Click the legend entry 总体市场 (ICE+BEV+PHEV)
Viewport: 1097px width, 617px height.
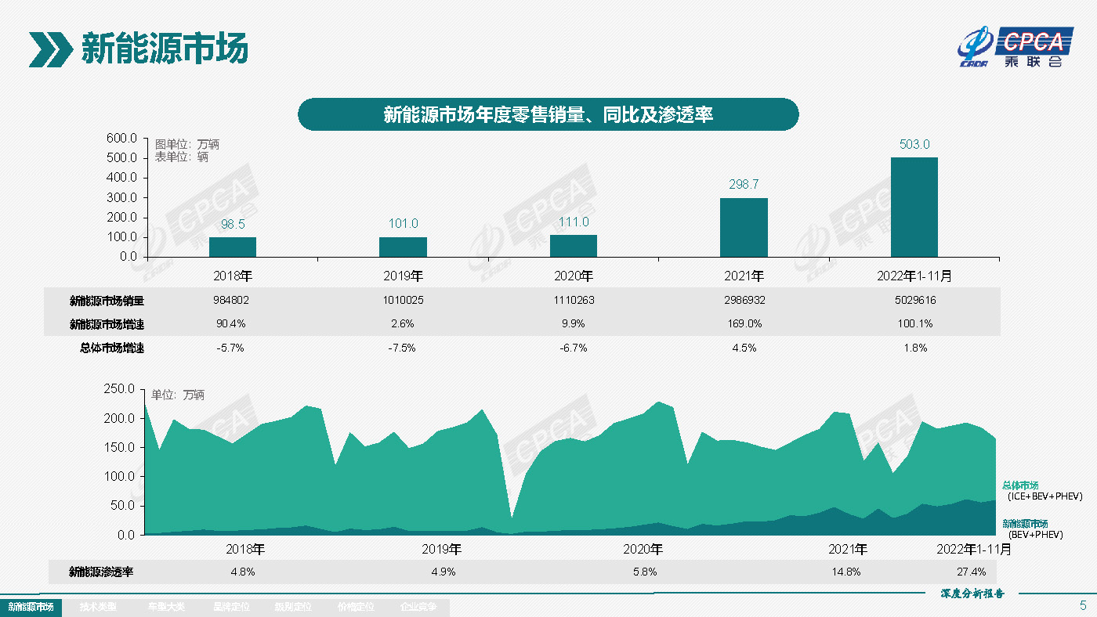(1042, 490)
